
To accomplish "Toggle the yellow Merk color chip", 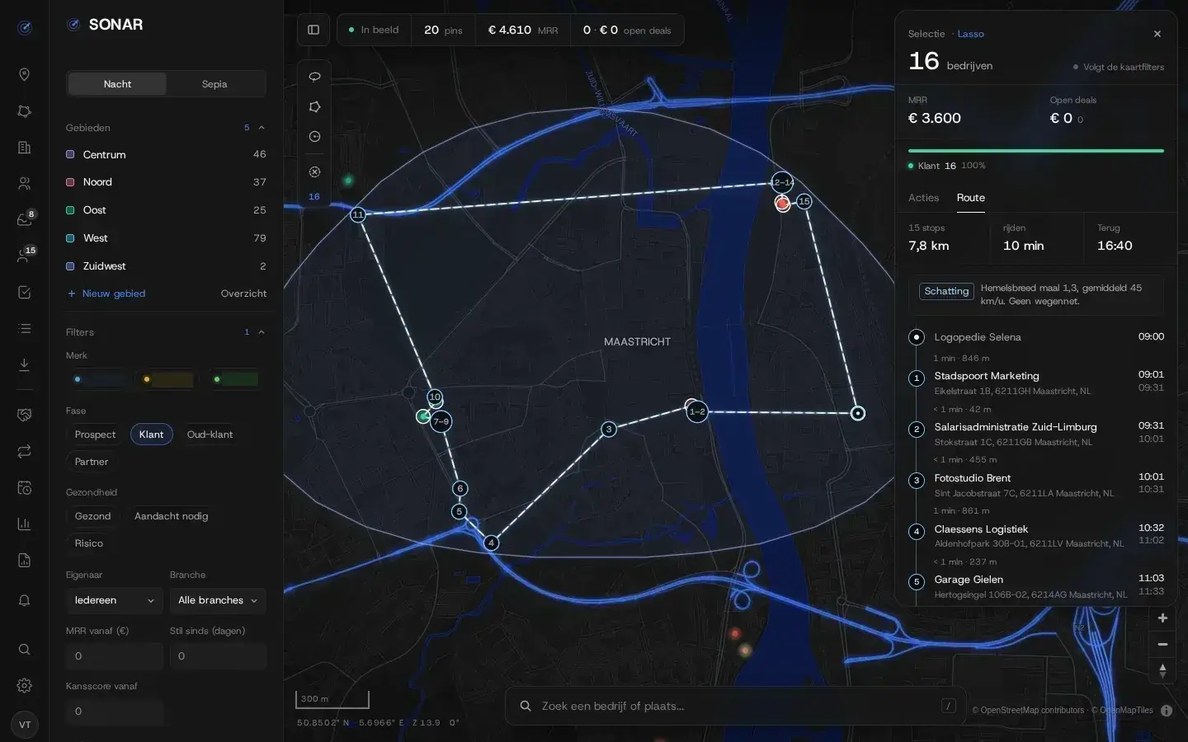I will tap(167, 379).
